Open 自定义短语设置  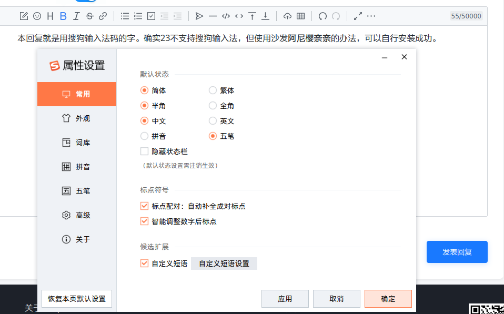coord(224,263)
